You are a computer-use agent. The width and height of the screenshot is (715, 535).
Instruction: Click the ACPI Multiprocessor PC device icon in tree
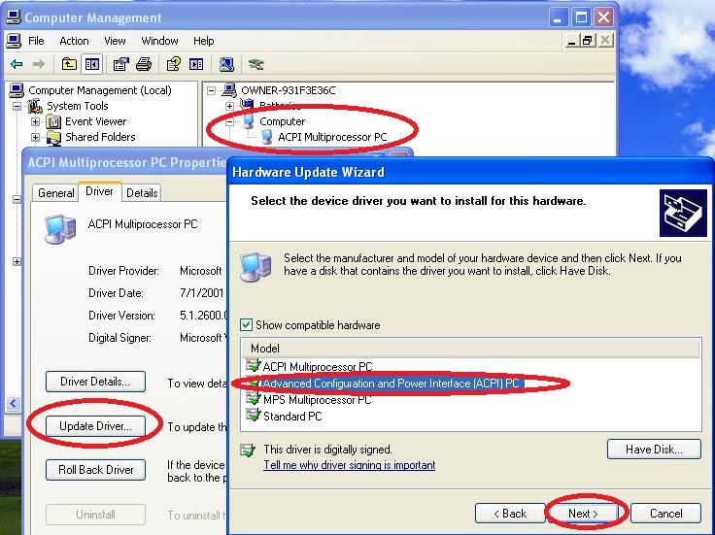click(267, 137)
